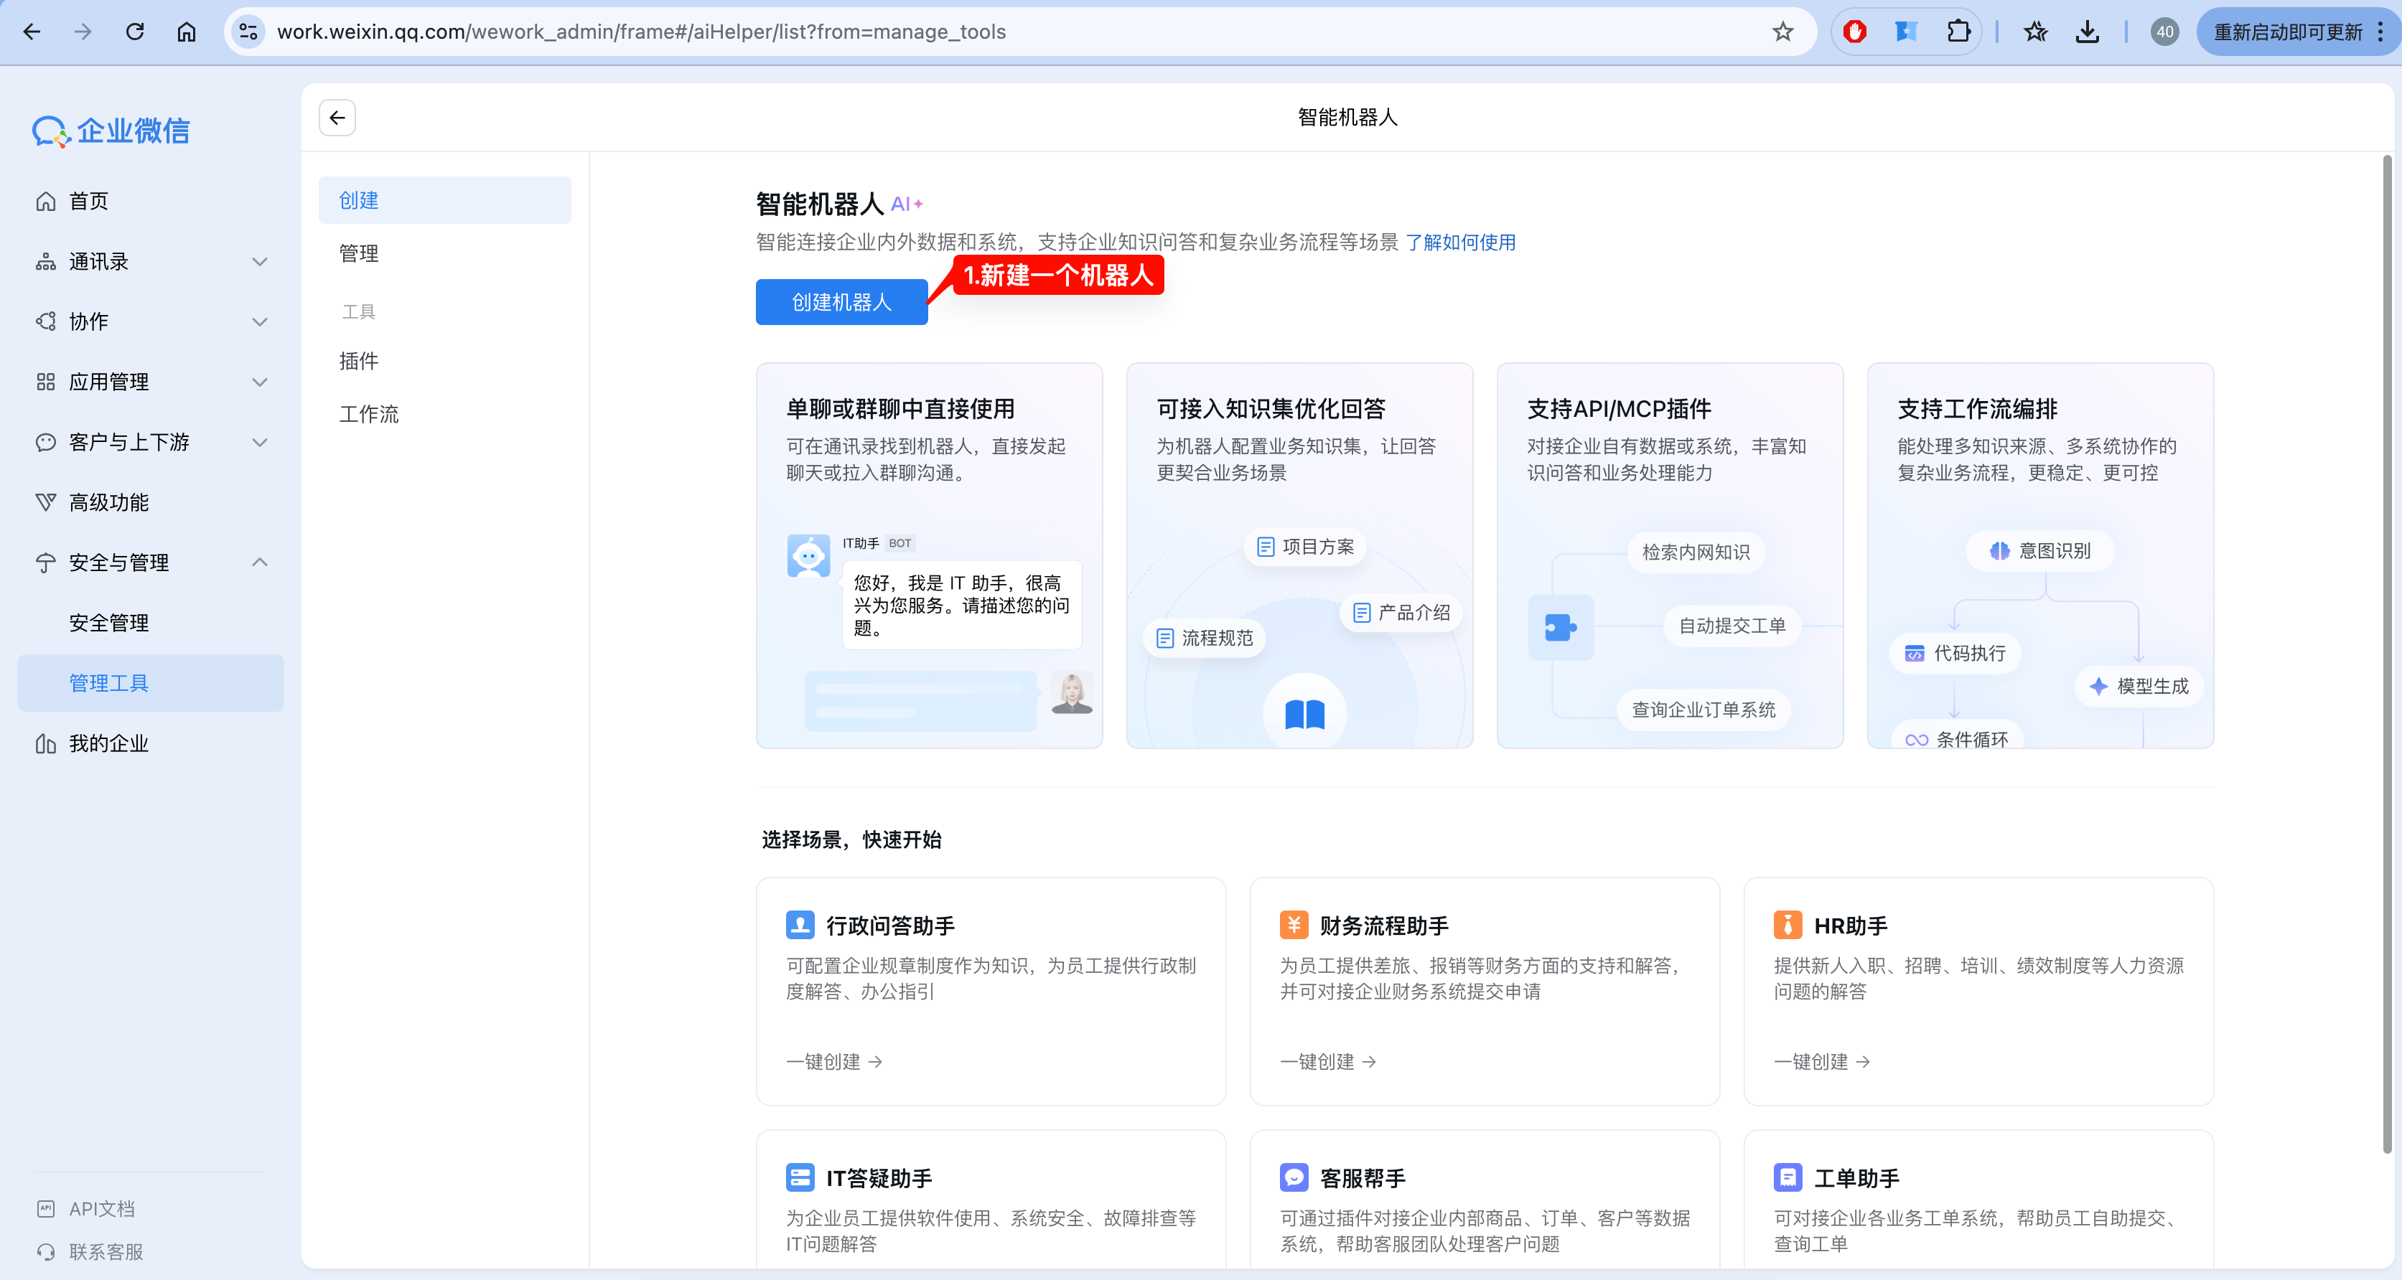Go to 首页 in sidebar
The height and width of the screenshot is (1280, 2402).
click(x=151, y=202)
